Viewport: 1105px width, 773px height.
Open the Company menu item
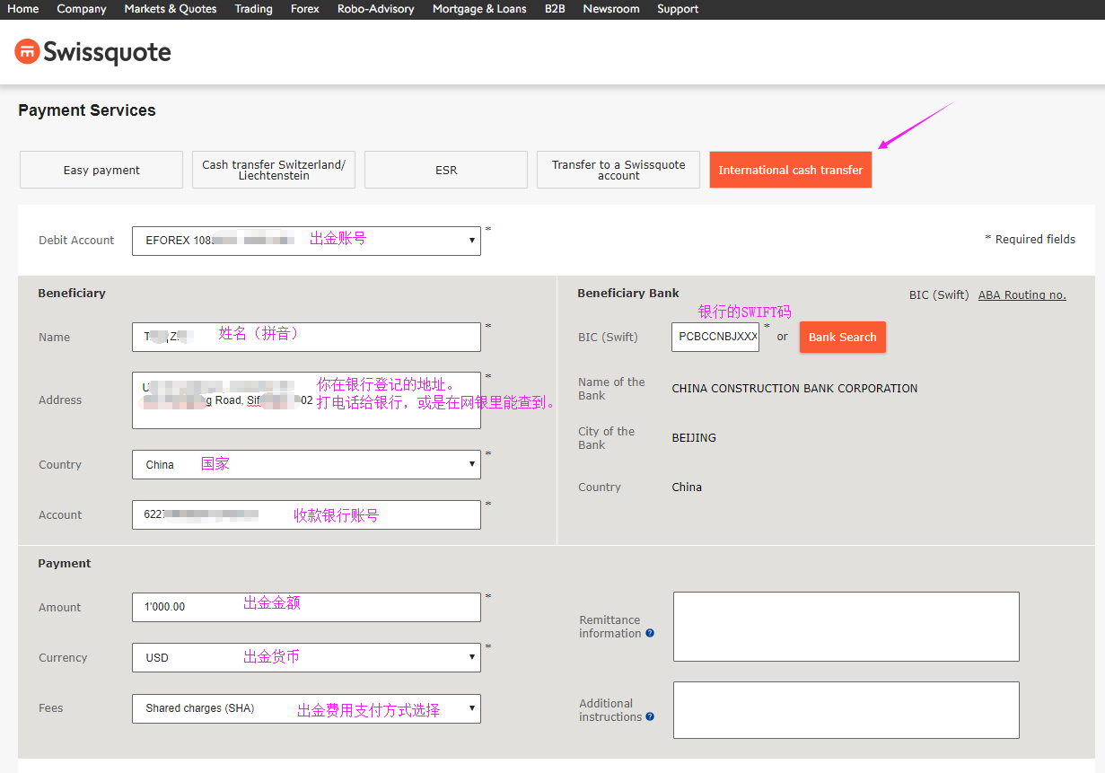point(82,9)
